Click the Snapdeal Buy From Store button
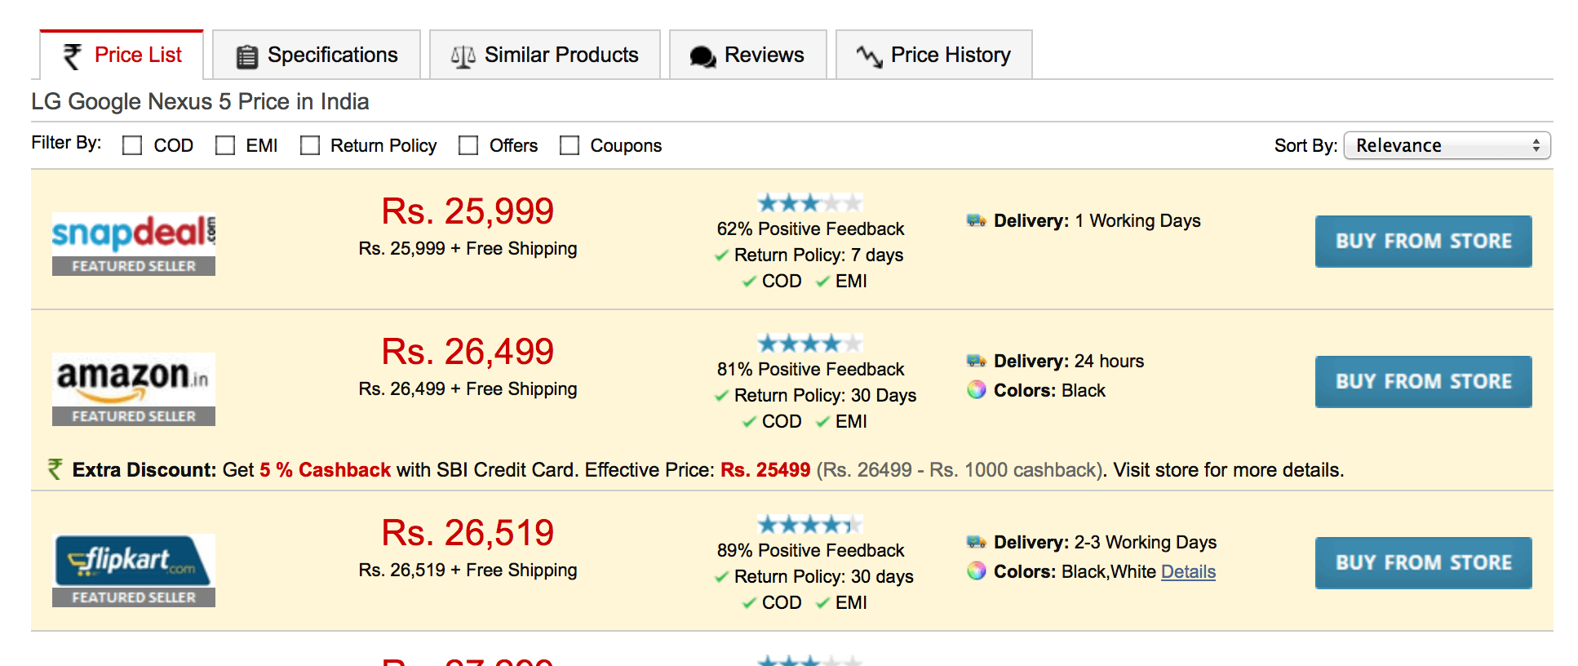The image size is (1578, 666). tap(1424, 242)
